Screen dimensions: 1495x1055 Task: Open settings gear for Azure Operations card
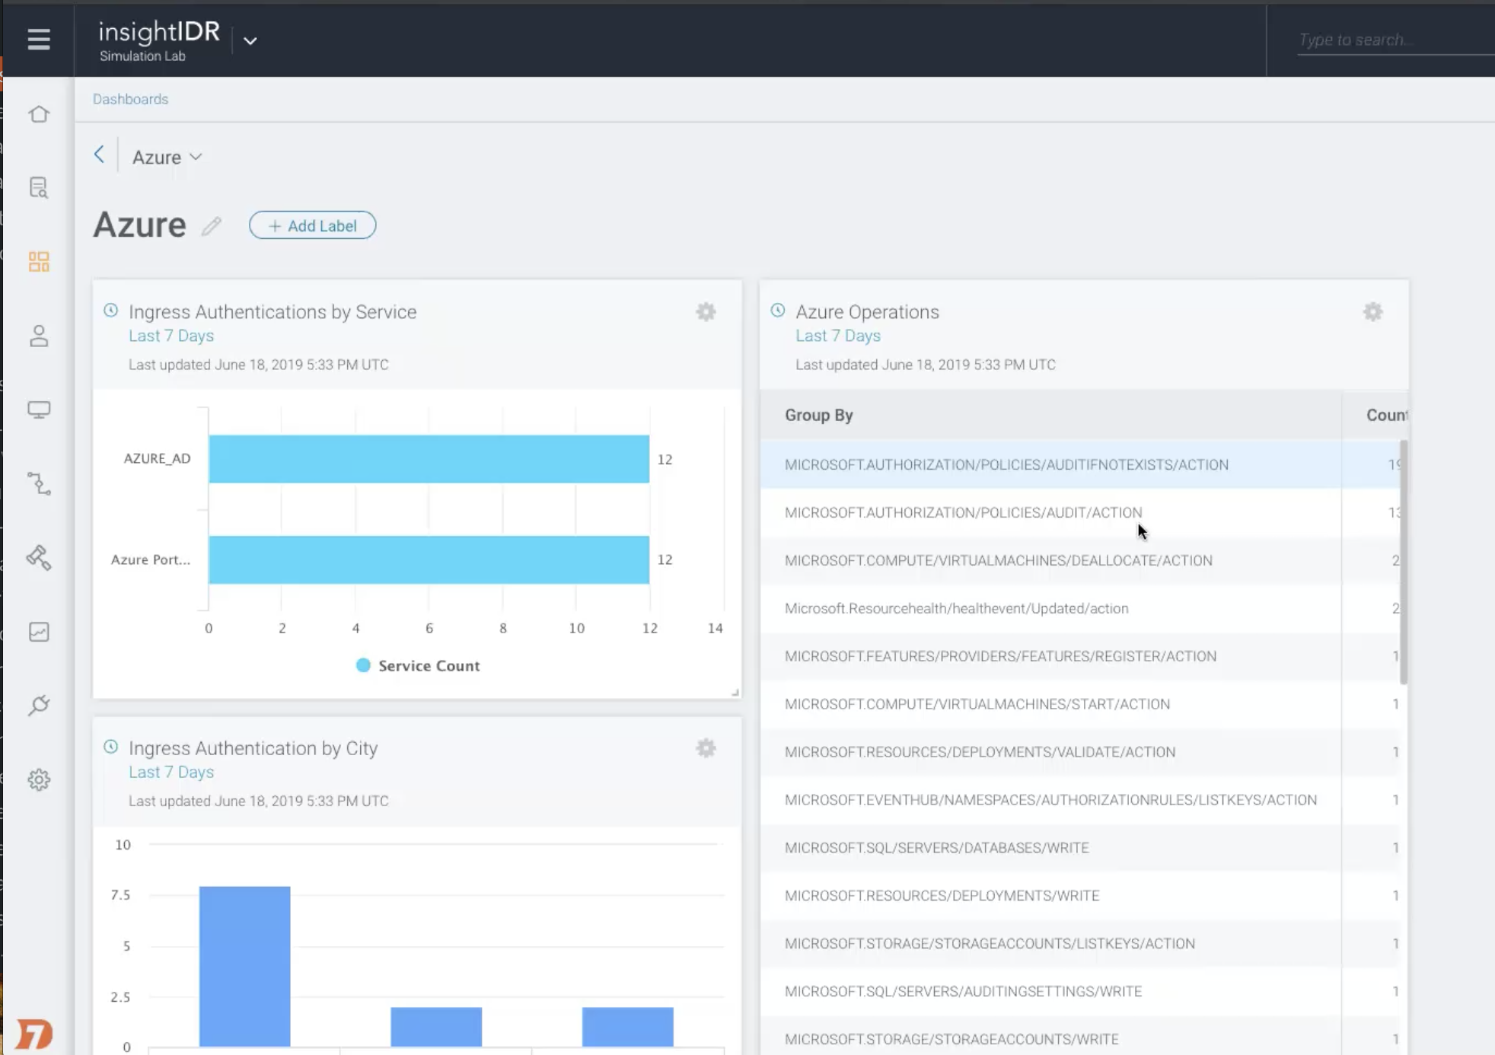pos(1372,312)
